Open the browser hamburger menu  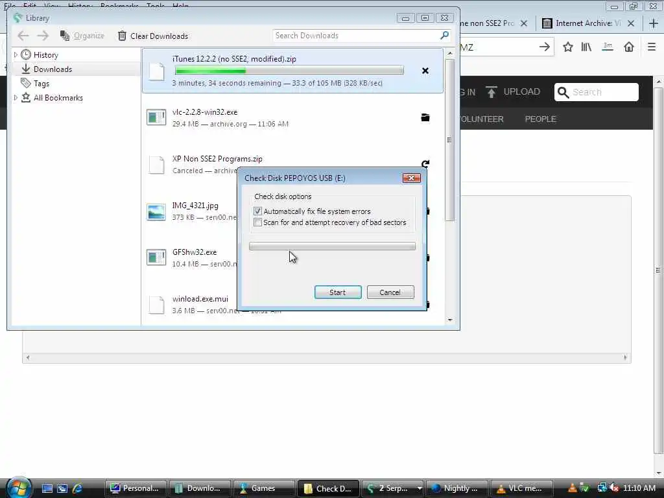pos(652,47)
